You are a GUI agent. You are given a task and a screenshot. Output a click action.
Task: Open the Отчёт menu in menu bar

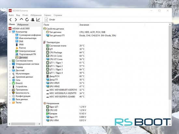25,15
